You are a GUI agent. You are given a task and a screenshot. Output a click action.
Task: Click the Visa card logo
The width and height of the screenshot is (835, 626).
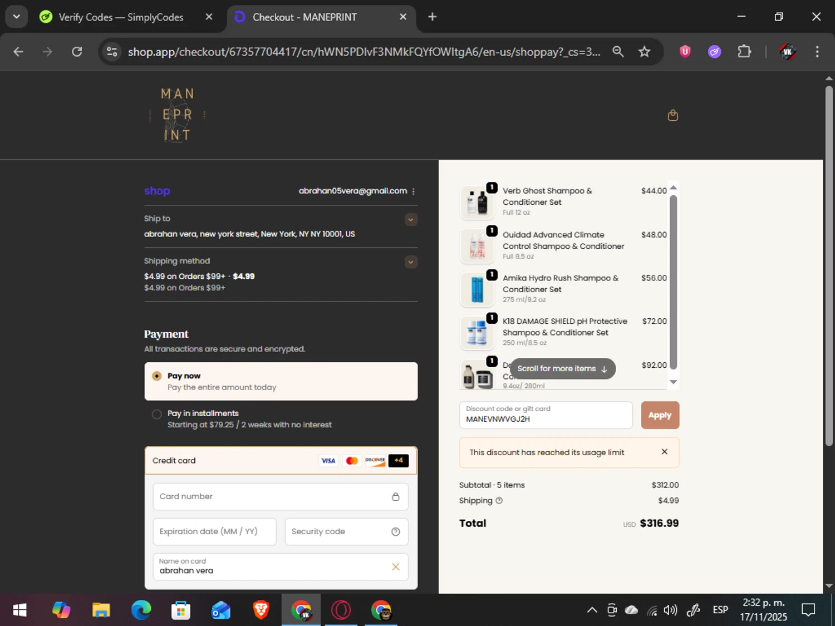[328, 461]
